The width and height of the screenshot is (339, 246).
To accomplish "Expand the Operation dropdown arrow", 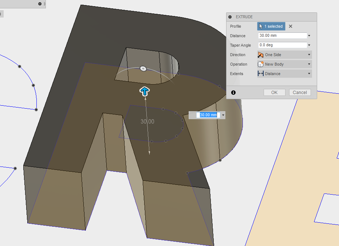I will click(309, 64).
